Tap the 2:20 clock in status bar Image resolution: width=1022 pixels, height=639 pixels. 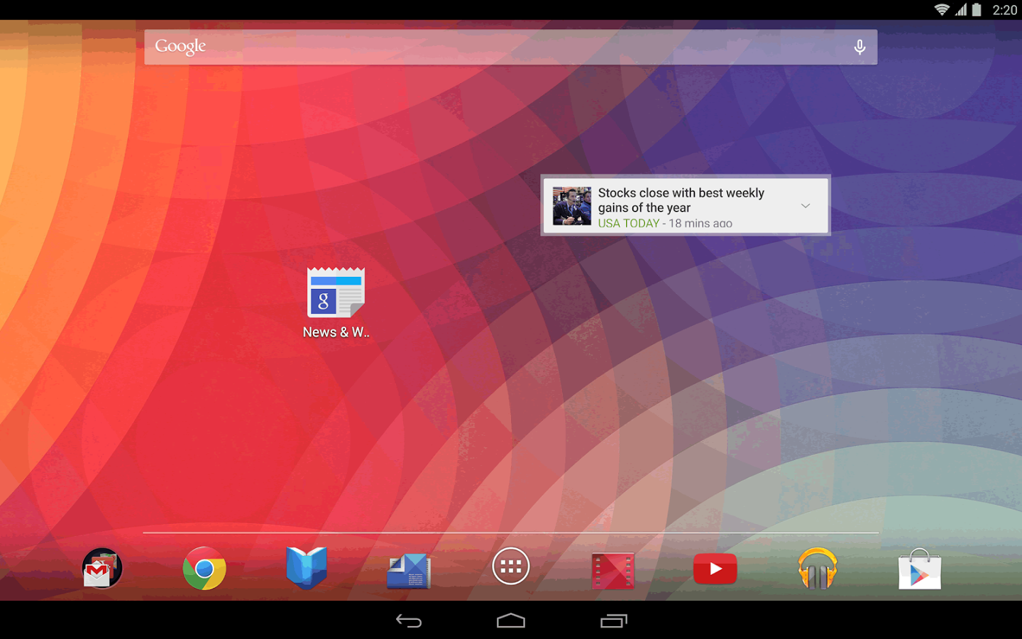pos(1004,10)
